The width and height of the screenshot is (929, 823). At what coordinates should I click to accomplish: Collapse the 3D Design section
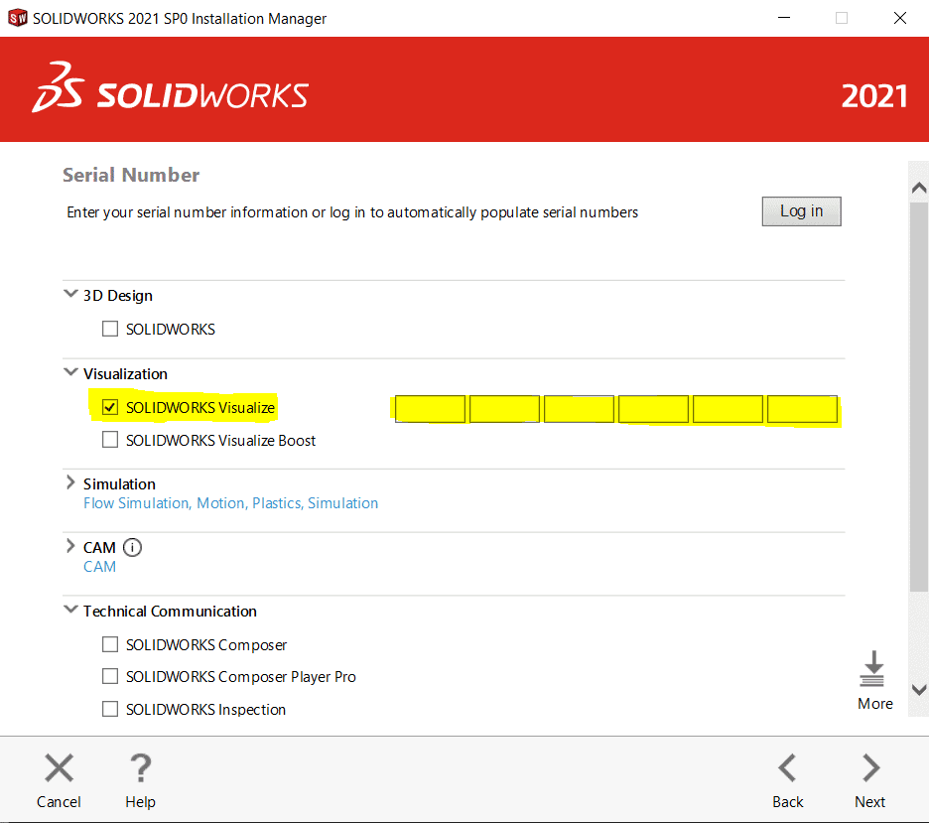pos(70,293)
